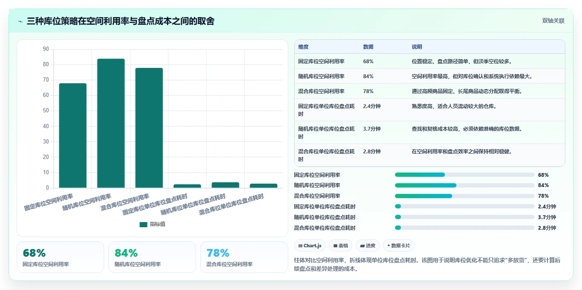Select table cell 固定库位空间利用率

point(322,62)
